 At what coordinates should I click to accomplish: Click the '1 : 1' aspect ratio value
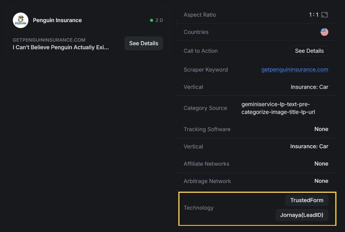point(314,15)
